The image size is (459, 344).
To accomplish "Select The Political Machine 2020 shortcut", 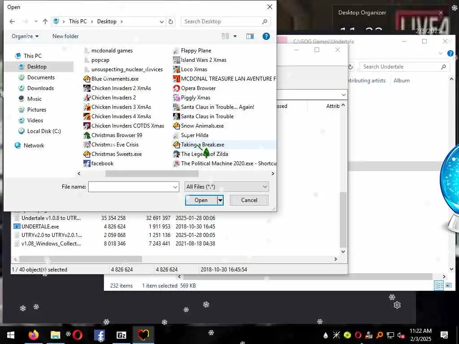I will click(x=225, y=163).
